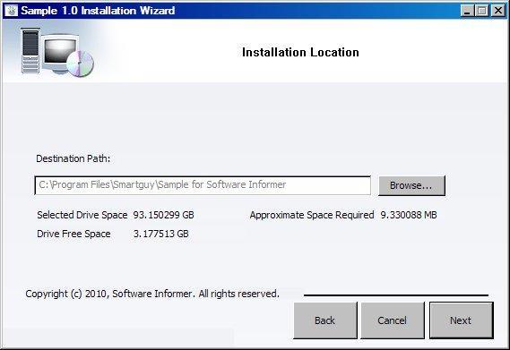Viewport: 510px width, 350px height.
Task: Click the 93.150299 GB value
Action: click(x=164, y=215)
